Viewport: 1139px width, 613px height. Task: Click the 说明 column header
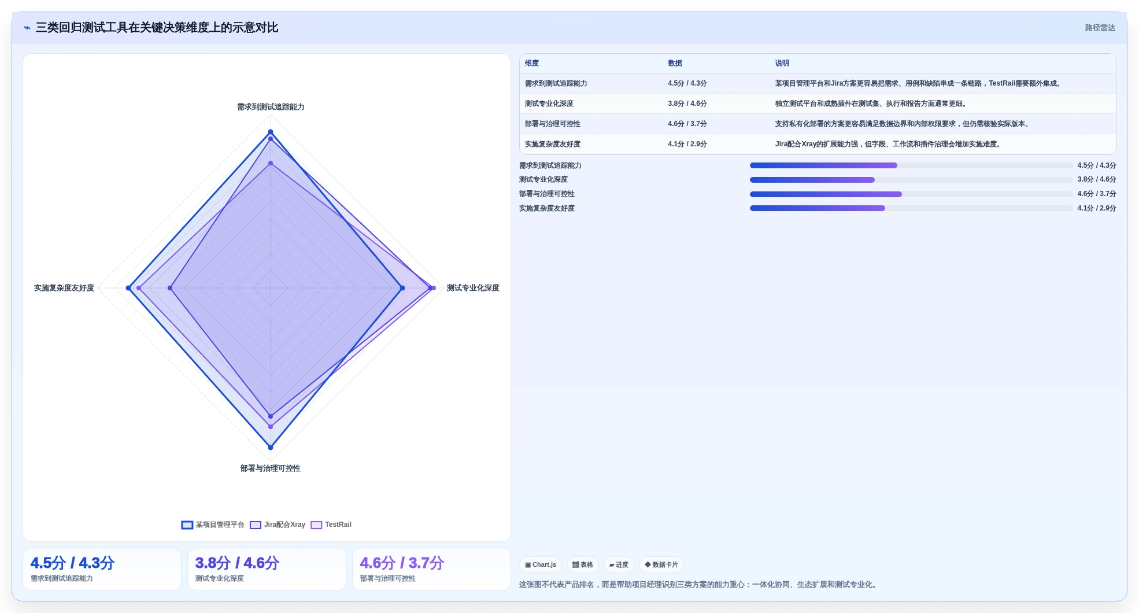pyautogui.click(x=782, y=64)
